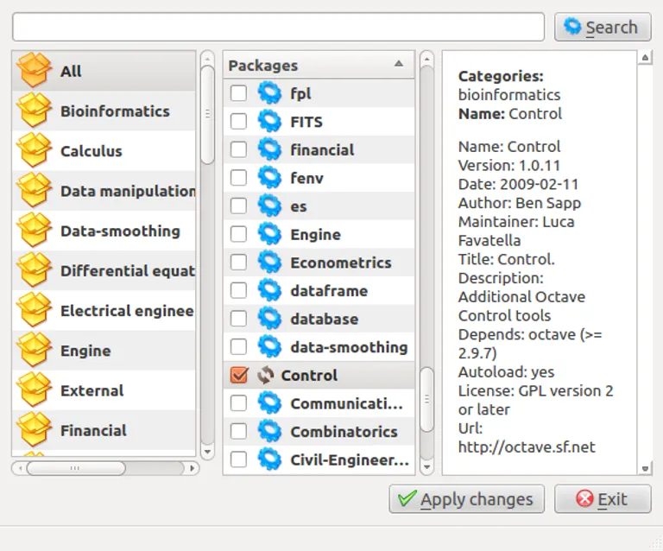The height and width of the screenshot is (551, 663).
Task: Enable the dataframe package checkbox
Action: [239, 291]
